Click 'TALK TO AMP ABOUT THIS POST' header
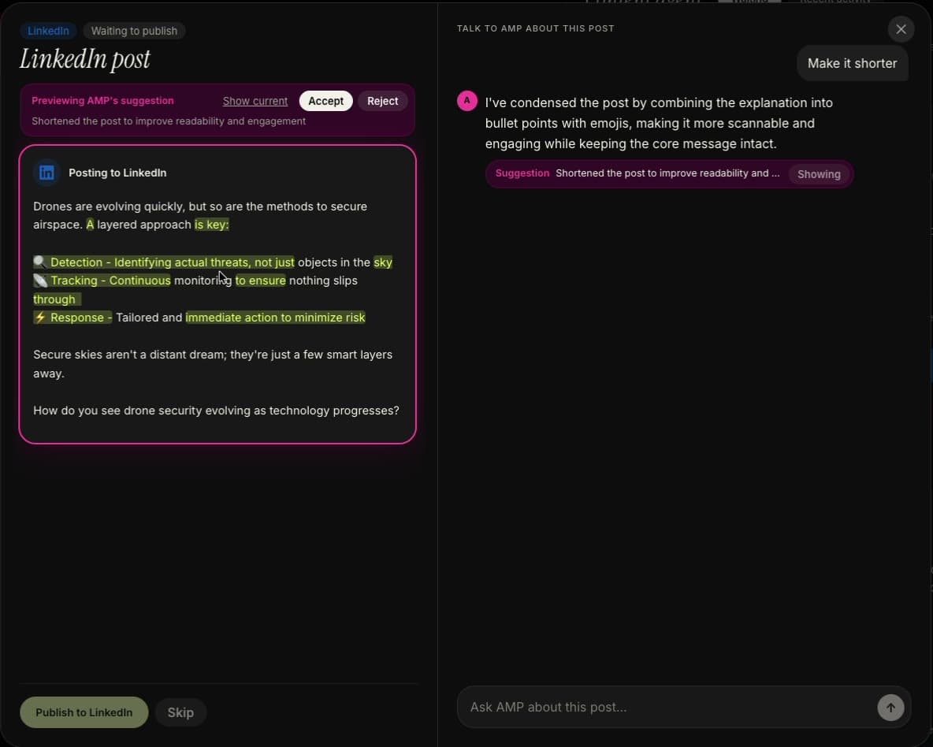Image resolution: width=933 pixels, height=747 pixels. 536,28
